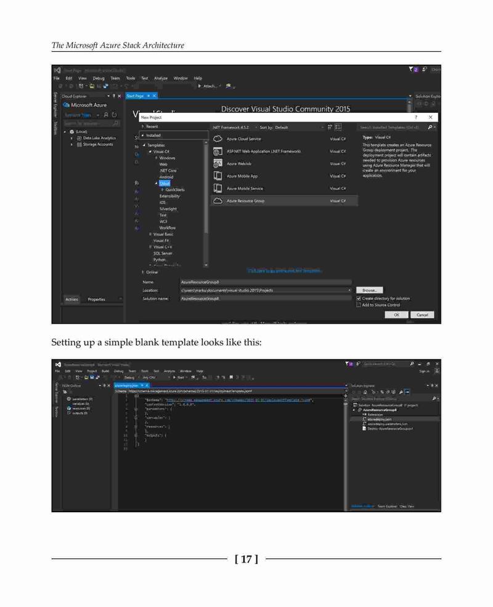Click the Browse... button

point(370,290)
